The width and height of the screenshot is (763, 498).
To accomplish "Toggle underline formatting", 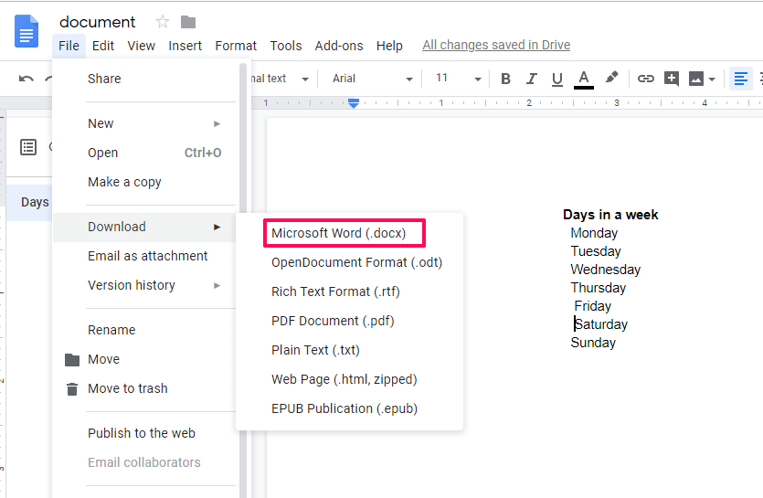I will click(557, 79).
